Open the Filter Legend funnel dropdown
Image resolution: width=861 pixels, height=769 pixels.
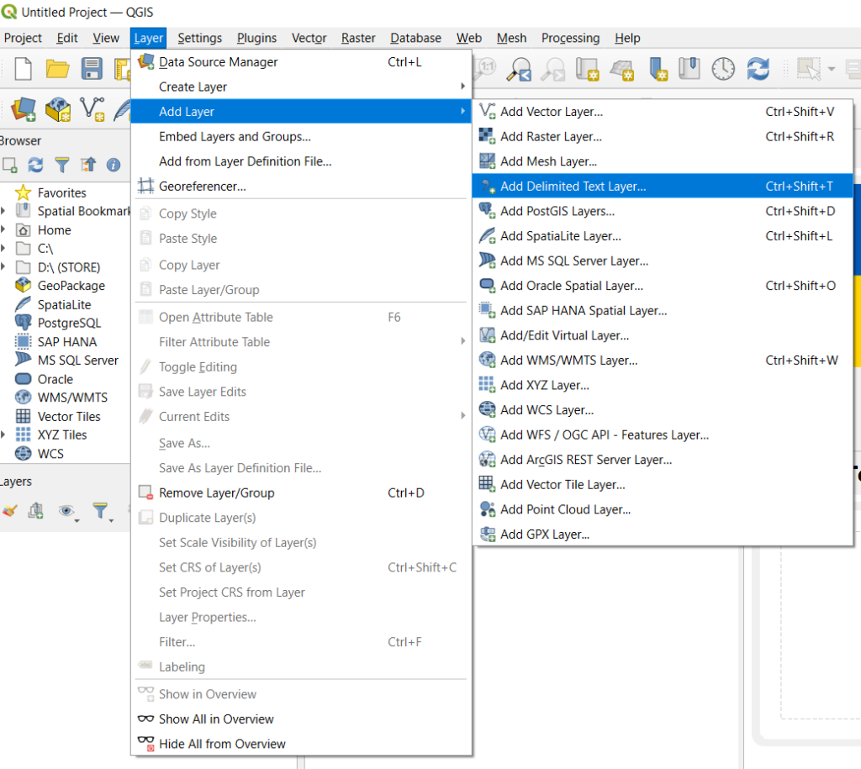click(101, 510)
